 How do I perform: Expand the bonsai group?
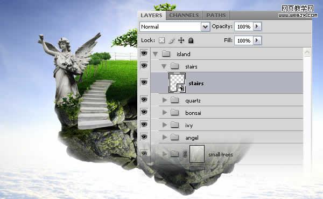pos(165,113)
